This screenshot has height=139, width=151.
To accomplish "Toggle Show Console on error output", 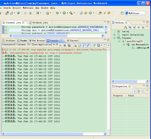I will point(88,45).
